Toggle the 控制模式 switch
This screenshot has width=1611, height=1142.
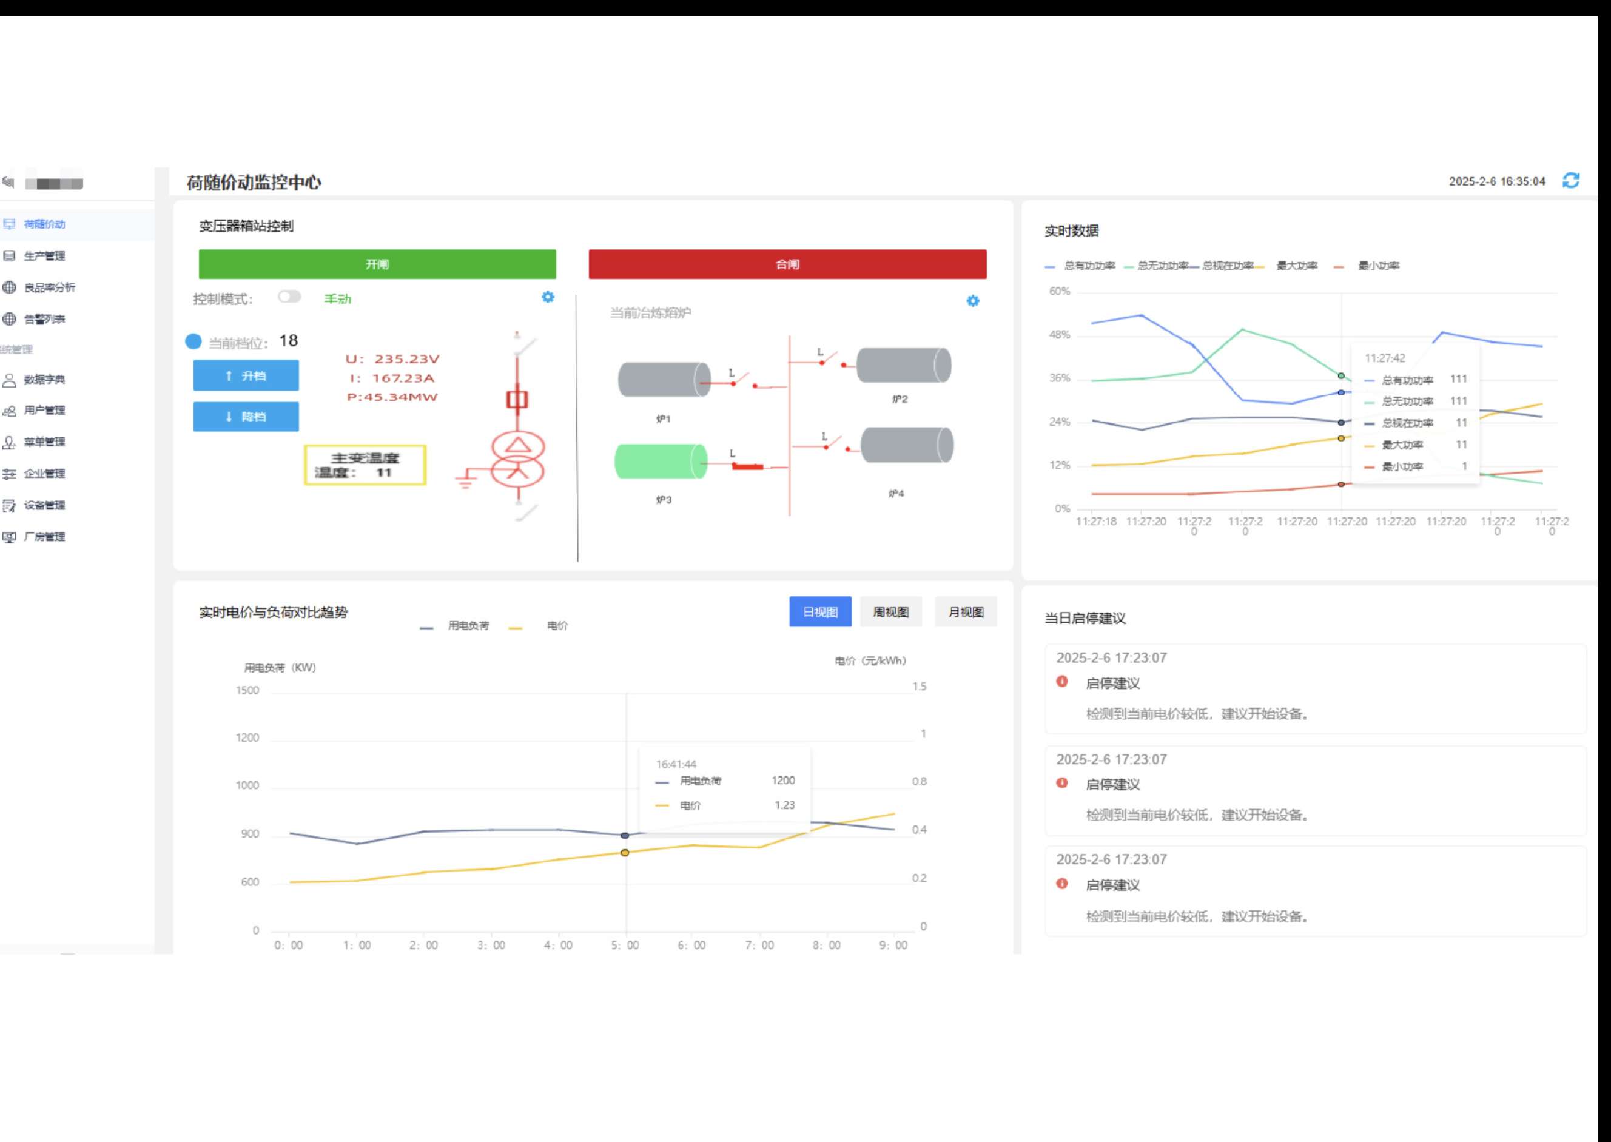(x=289, y=297)
